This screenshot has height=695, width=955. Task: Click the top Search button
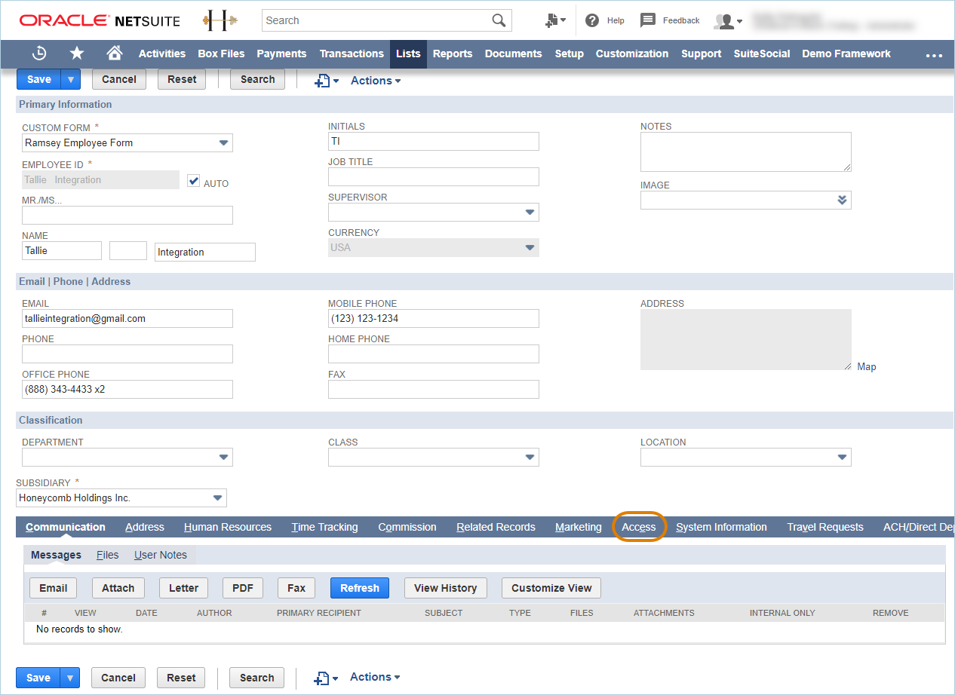[x=258, y=79]
